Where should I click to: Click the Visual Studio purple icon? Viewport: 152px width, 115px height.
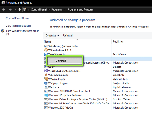(46, 71)
